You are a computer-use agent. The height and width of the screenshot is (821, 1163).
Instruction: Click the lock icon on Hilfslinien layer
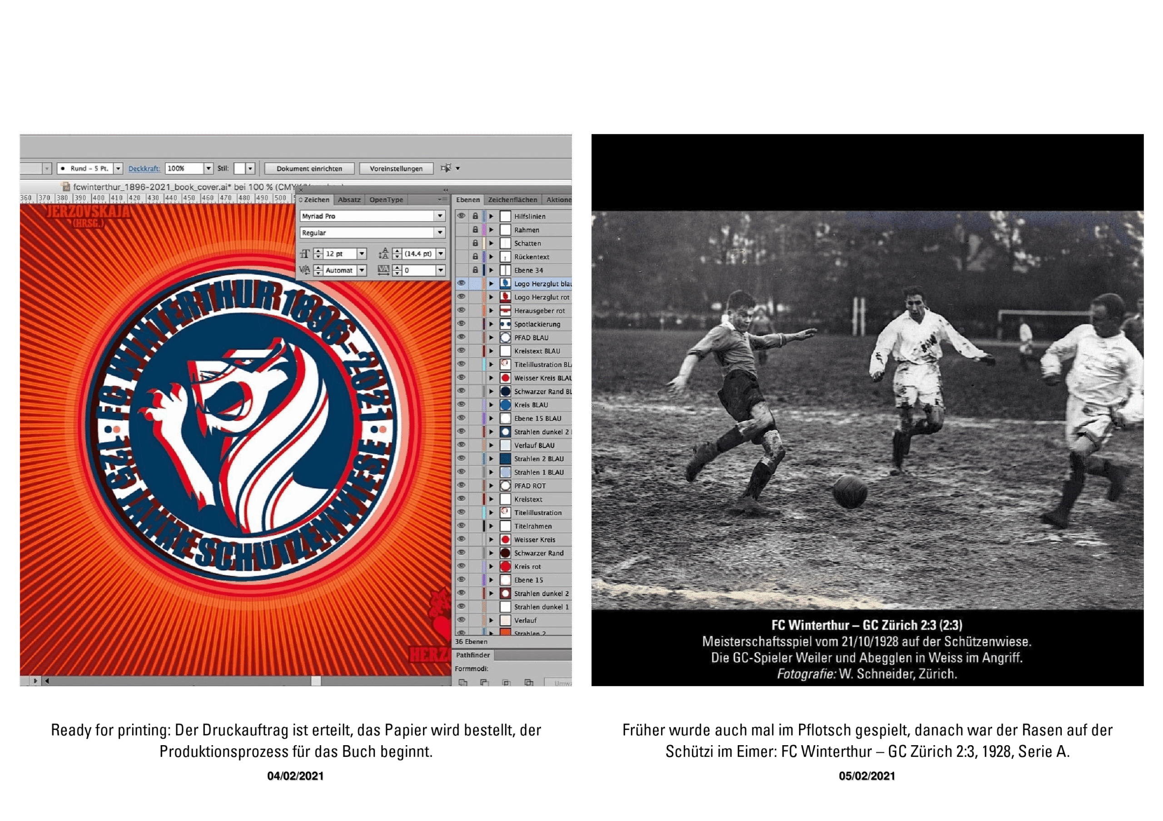tap(475, 216)
